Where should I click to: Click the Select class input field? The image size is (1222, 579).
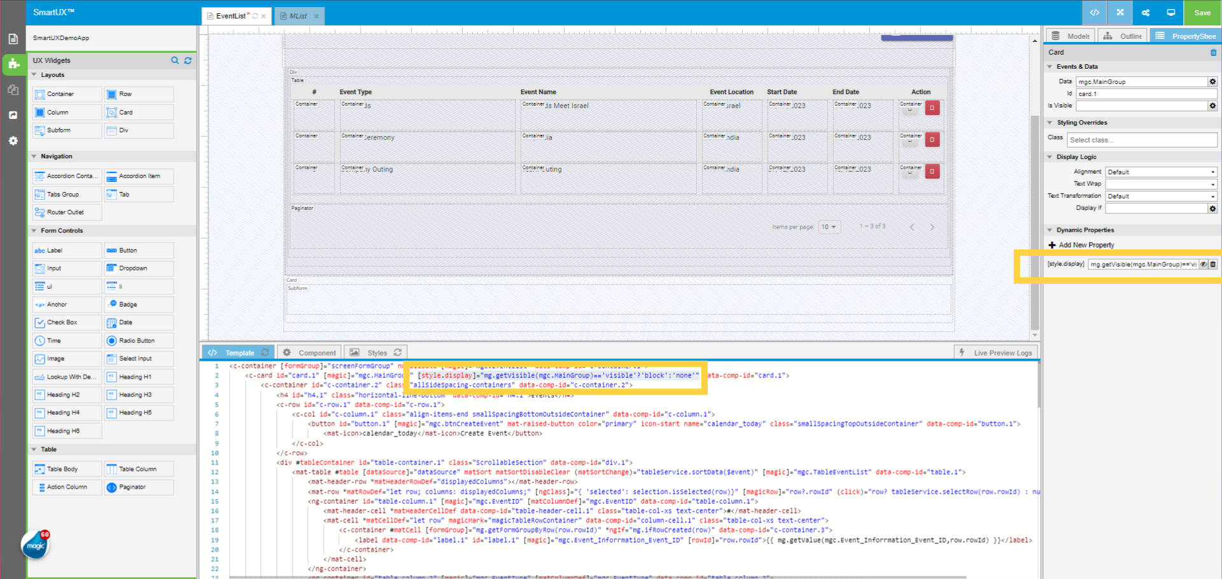pyautogui.click(x=1141, y=140)
